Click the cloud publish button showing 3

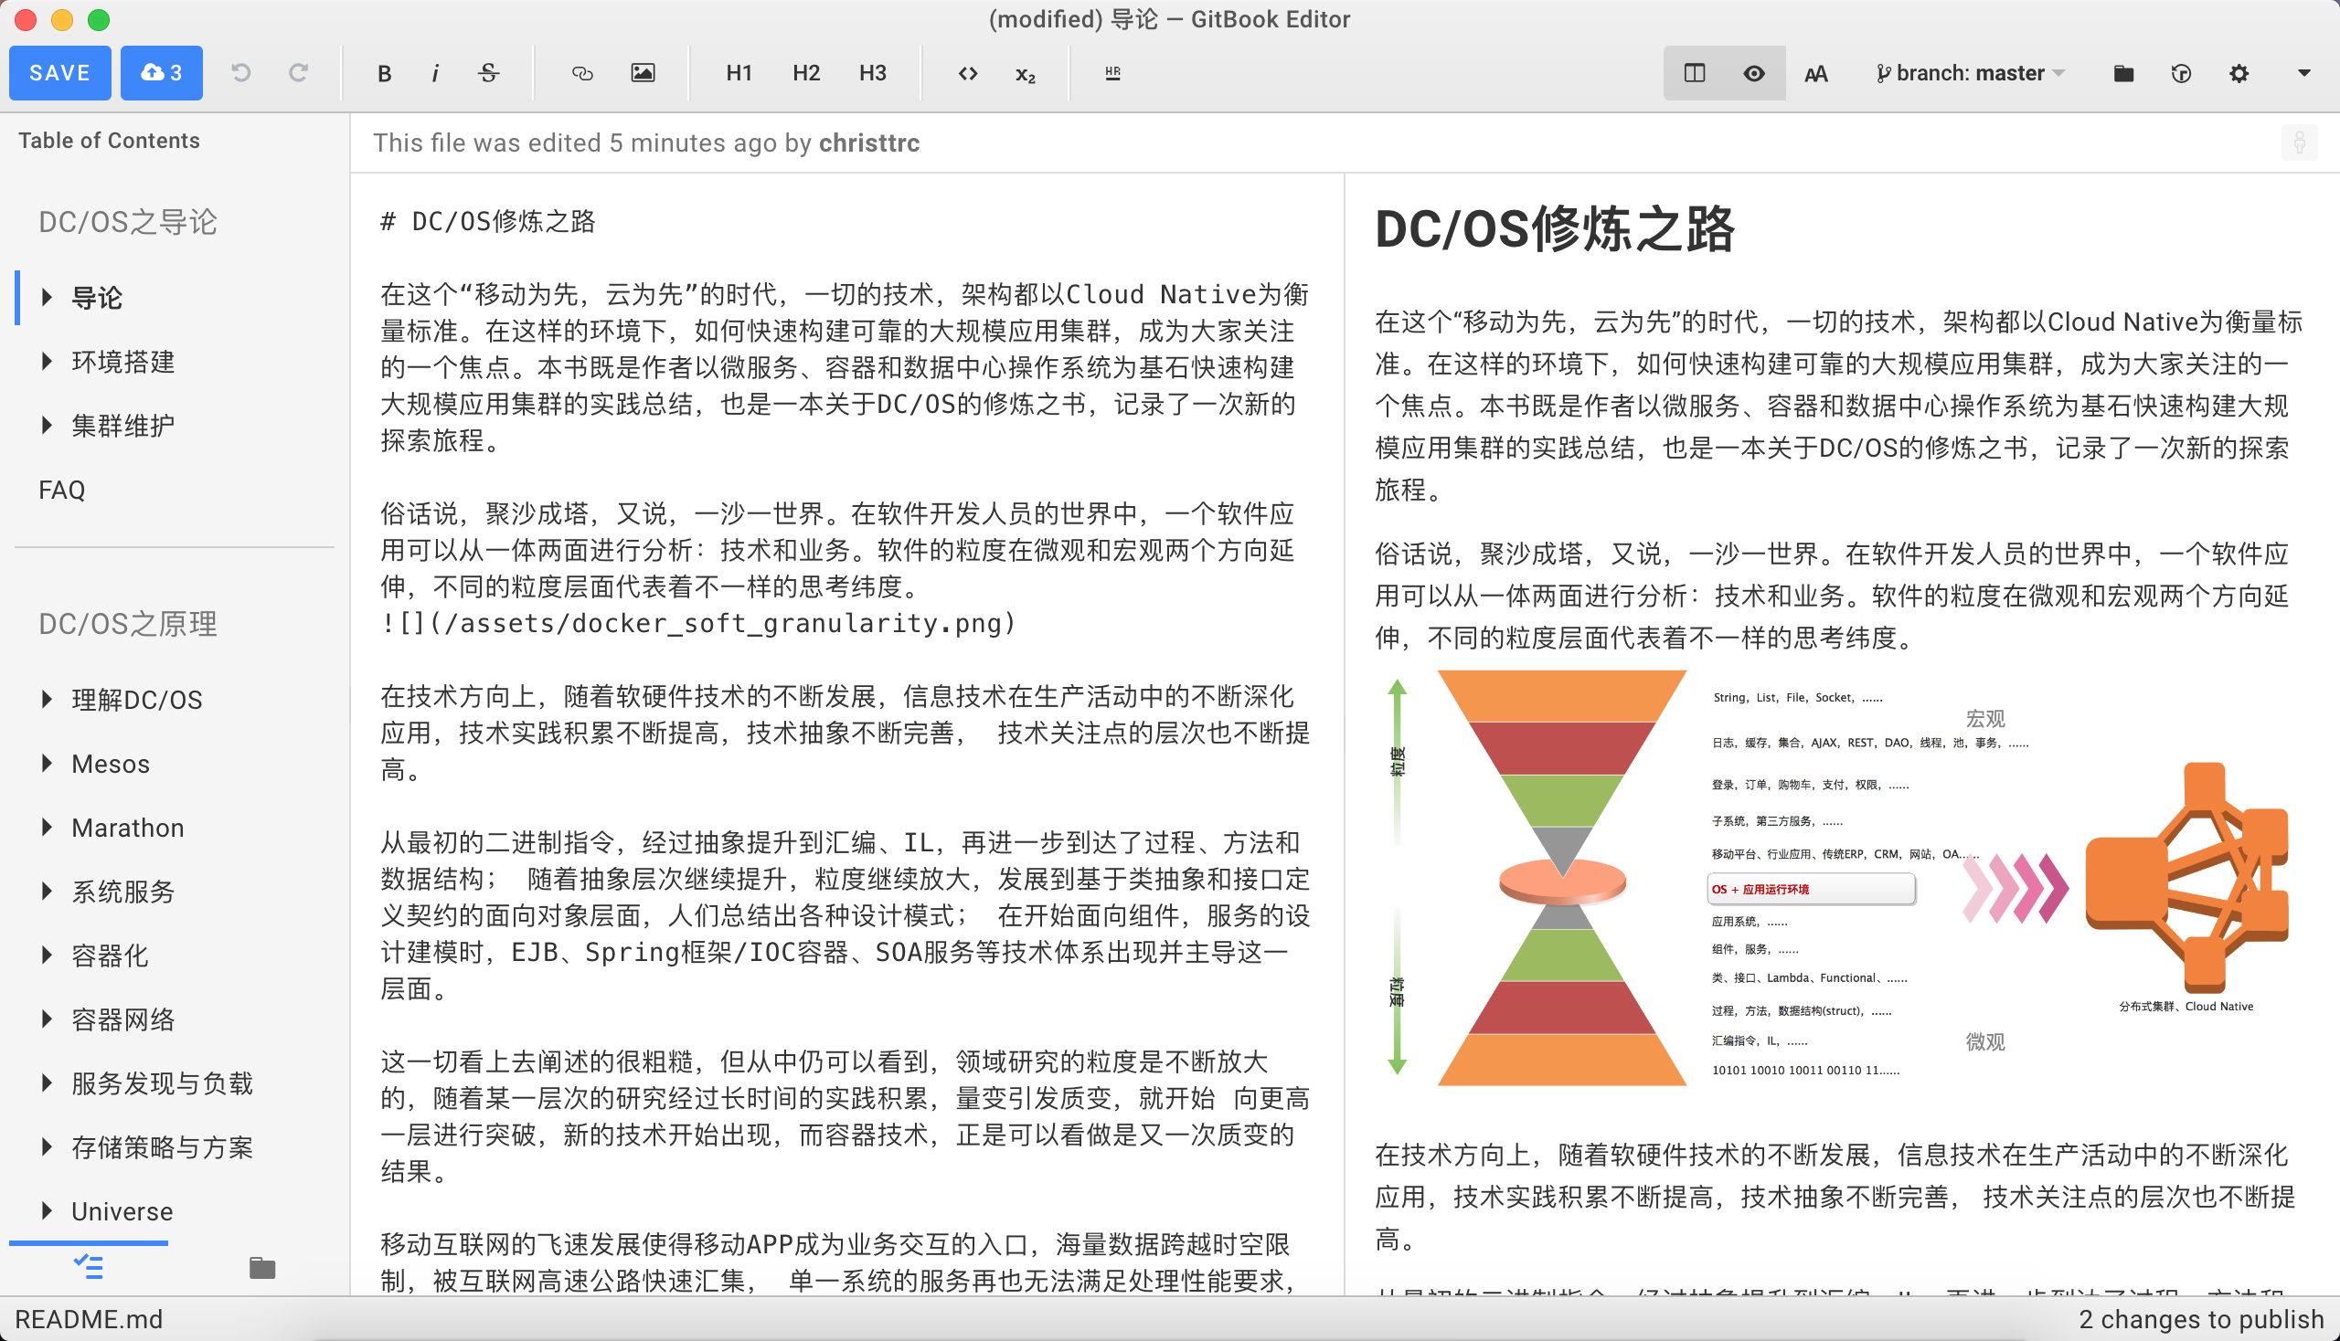[x=161, y=74]
